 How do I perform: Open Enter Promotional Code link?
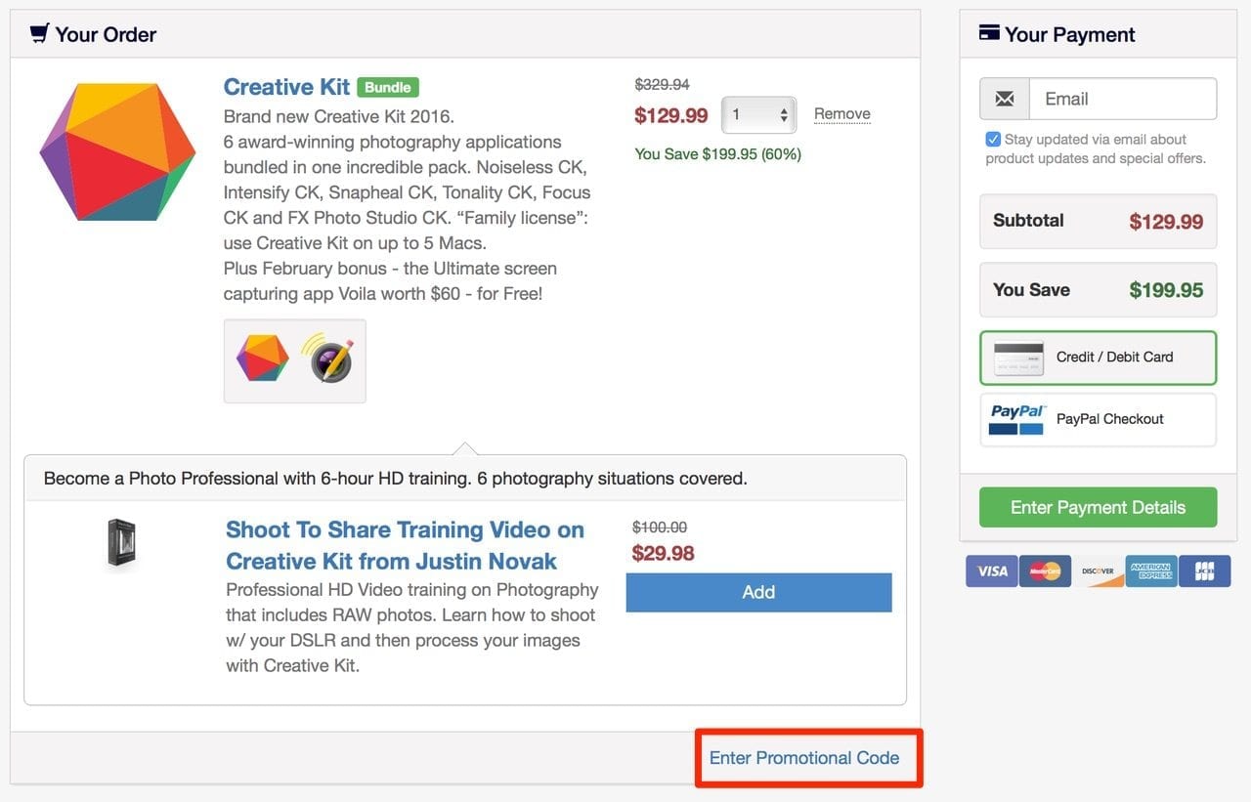pos(804,758)
